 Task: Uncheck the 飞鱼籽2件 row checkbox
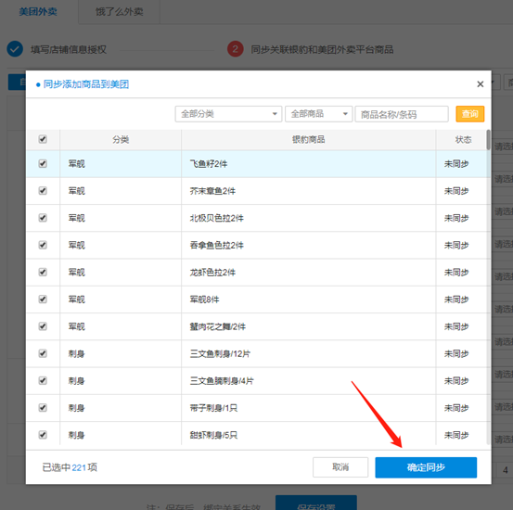[x=43, y=163]
